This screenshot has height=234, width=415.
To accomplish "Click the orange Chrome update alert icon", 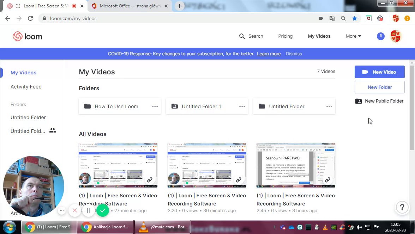I will (407, 18).
